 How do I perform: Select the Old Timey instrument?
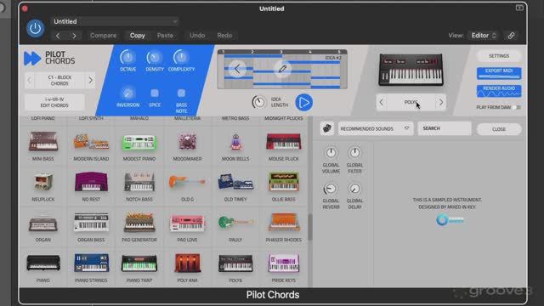[235, 186]
